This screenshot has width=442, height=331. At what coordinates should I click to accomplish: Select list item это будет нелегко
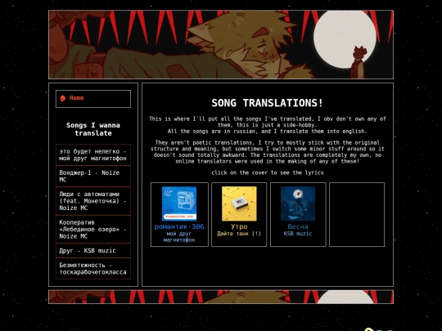(x=93, y=154)
